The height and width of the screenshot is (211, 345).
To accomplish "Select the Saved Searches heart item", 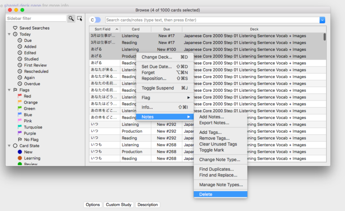I will point(34,28).
